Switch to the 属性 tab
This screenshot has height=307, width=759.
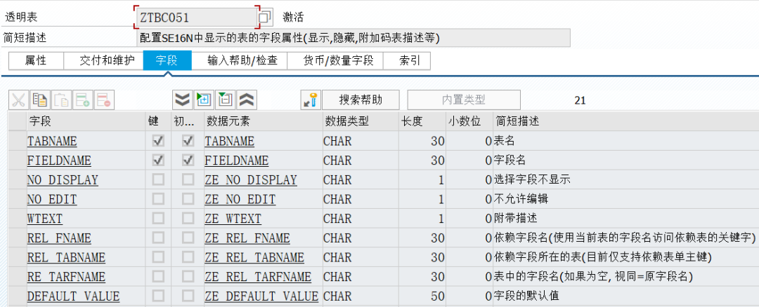pyautogui.click(x=36, y=61)
